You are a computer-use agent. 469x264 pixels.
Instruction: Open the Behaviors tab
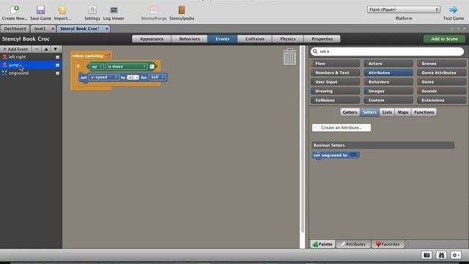pos(189,39)
